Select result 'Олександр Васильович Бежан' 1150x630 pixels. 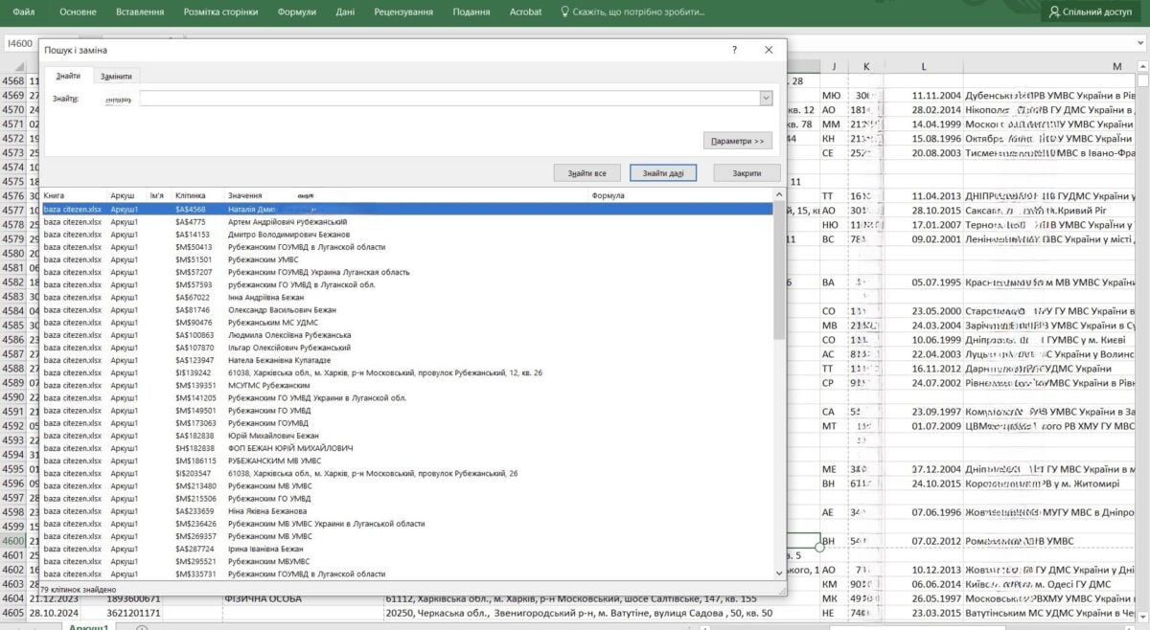tap(407, 309)
